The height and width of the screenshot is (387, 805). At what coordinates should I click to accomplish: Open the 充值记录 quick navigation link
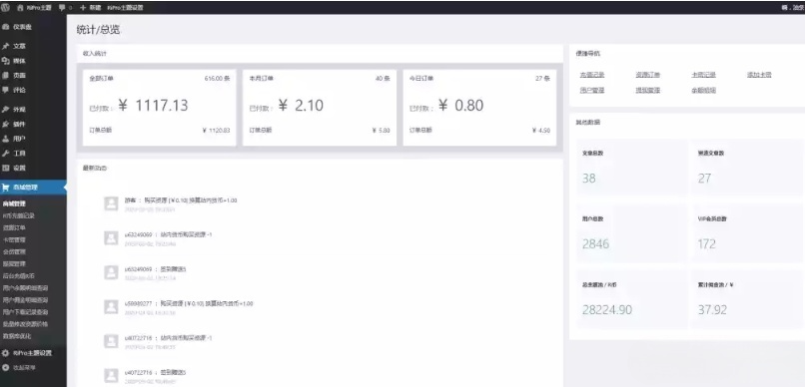(592, 75)
